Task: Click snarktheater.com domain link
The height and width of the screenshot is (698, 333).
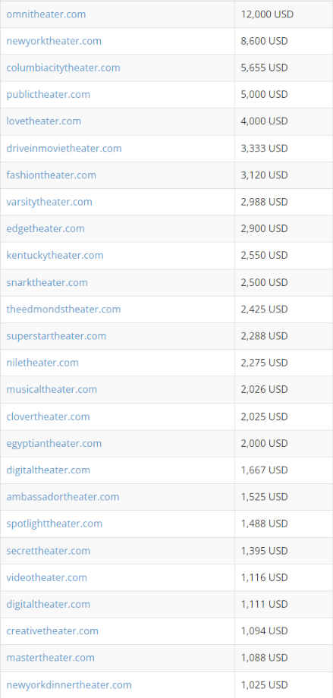Action: click(x=47, y=282)
